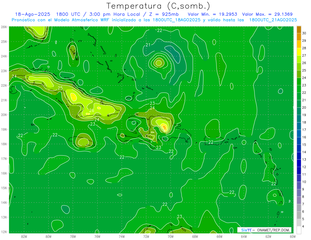Click the 23N latitude axis label
The width and height of the screenshot is (311, 240).
pyautogui.click(x=4, y=71)
